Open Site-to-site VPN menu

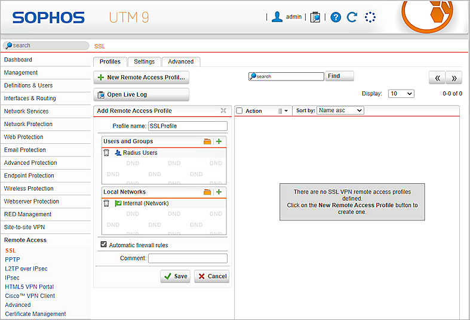[x=45, y=227]
